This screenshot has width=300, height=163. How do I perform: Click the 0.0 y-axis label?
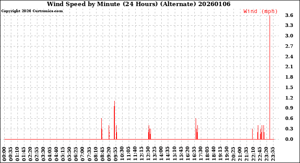coord(289,139)
